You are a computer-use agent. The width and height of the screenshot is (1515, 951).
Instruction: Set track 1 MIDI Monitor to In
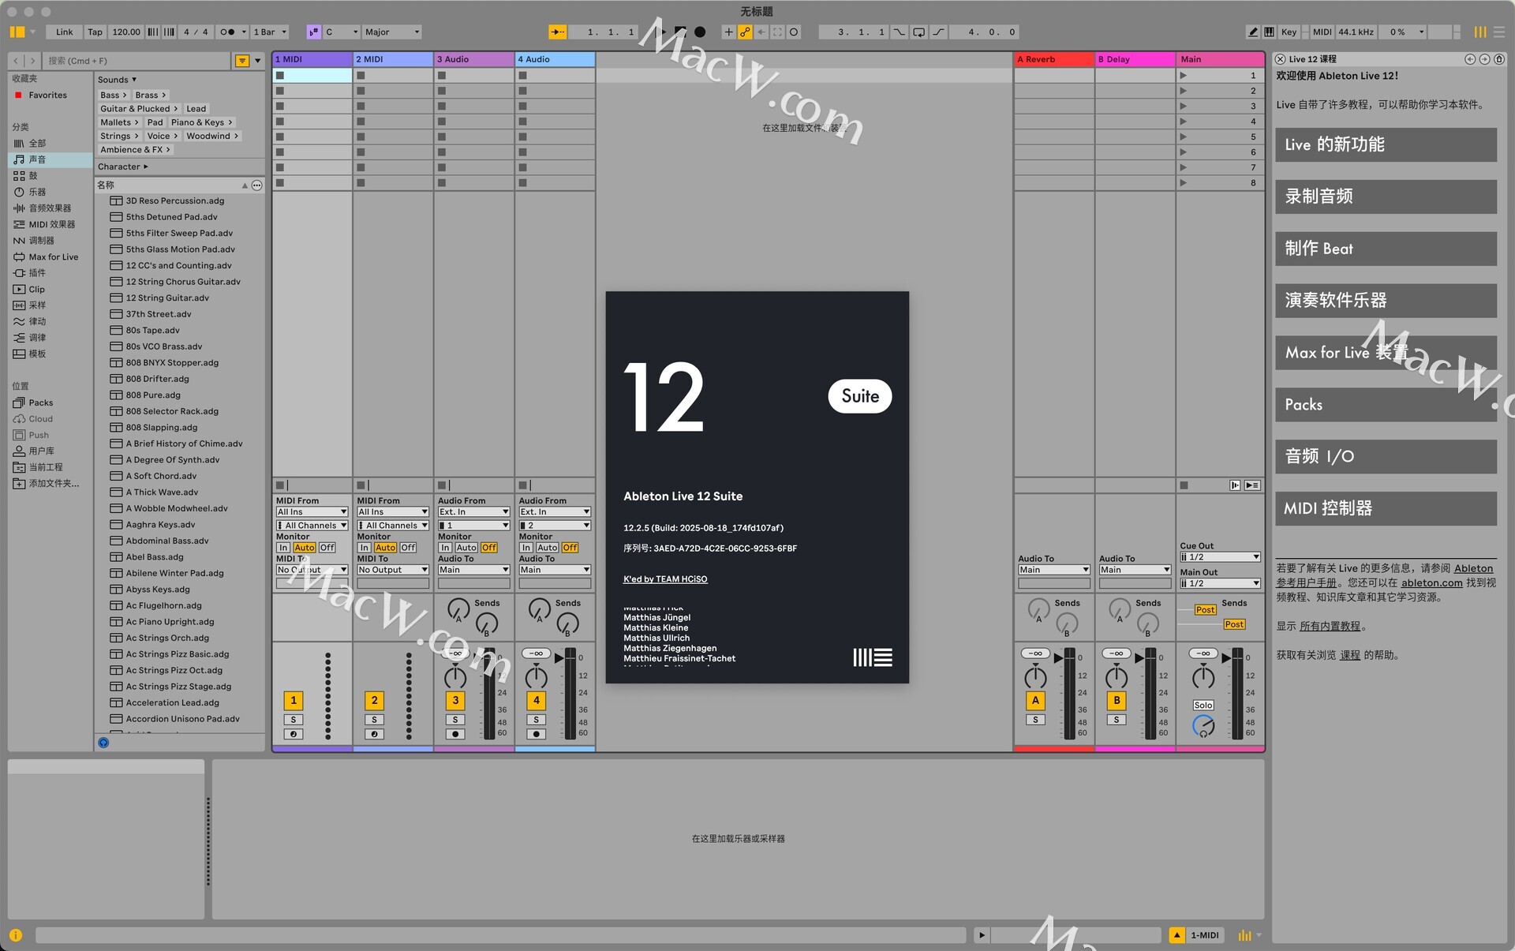point(283,548)
